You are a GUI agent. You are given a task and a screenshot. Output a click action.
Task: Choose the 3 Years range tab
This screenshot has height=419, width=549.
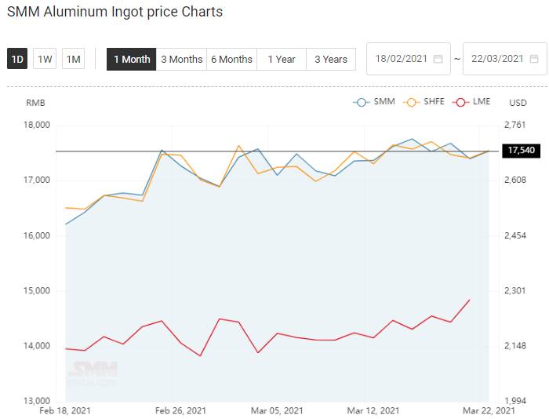pyautogui.click(x=331, y=59)
